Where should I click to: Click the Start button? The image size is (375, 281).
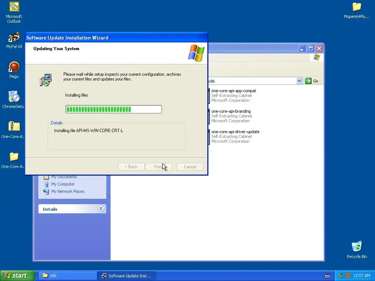[x=17, y=276]
